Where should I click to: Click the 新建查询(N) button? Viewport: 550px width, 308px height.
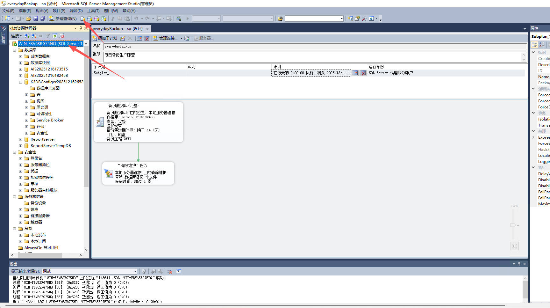(x=63, y=18)
